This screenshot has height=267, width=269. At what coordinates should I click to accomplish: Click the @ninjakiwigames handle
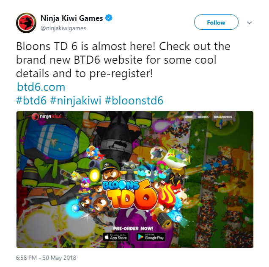pyautogui.click(x=63, y=28)
